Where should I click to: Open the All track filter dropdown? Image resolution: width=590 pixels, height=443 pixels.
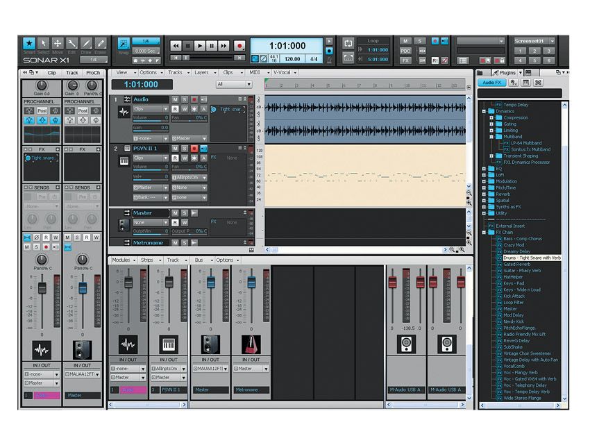tap(234, 84)
